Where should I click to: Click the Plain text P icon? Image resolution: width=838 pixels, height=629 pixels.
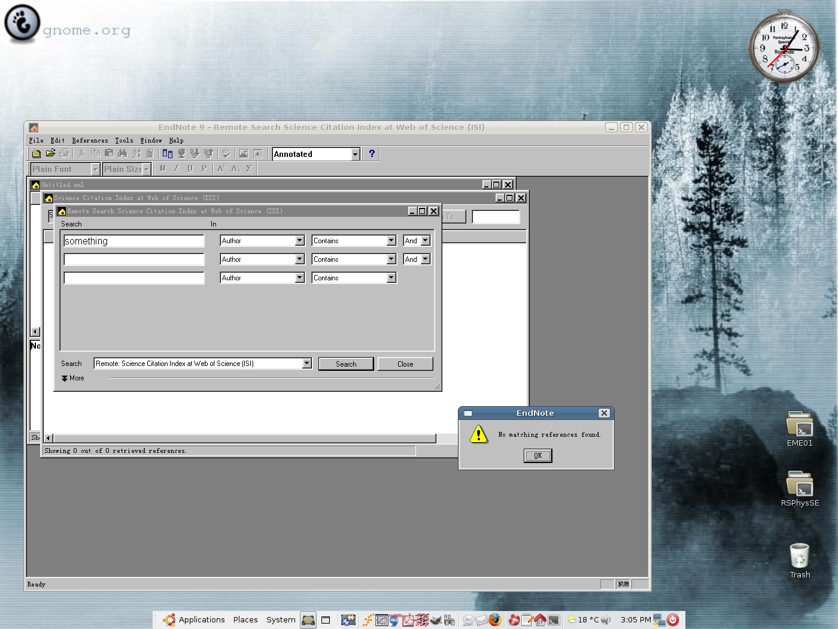[204, 169]
